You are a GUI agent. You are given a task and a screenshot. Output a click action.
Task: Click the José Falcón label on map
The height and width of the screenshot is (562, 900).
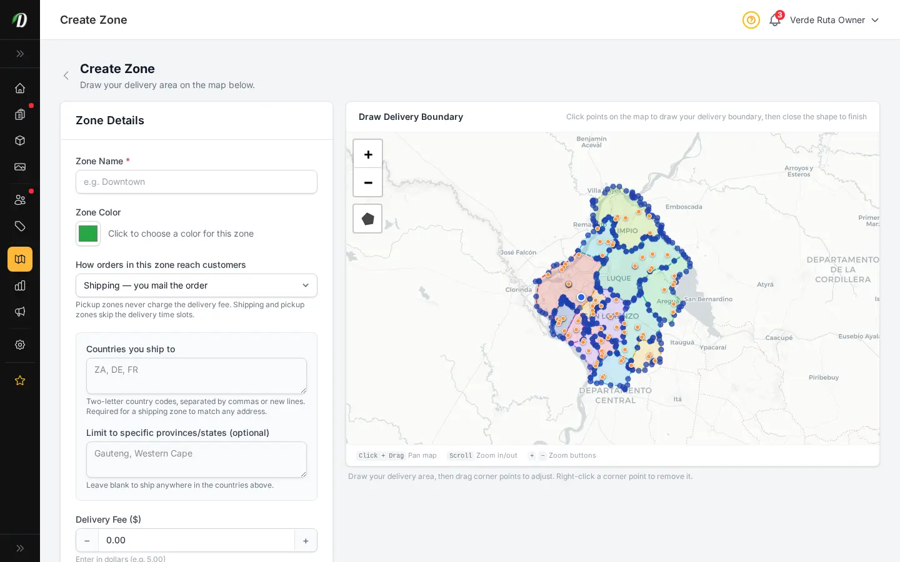(x=518, y=252)
